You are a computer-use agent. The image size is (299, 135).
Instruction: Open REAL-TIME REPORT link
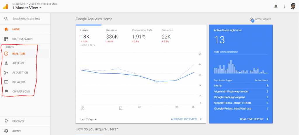pyautogui.click(x=252, y=119)
